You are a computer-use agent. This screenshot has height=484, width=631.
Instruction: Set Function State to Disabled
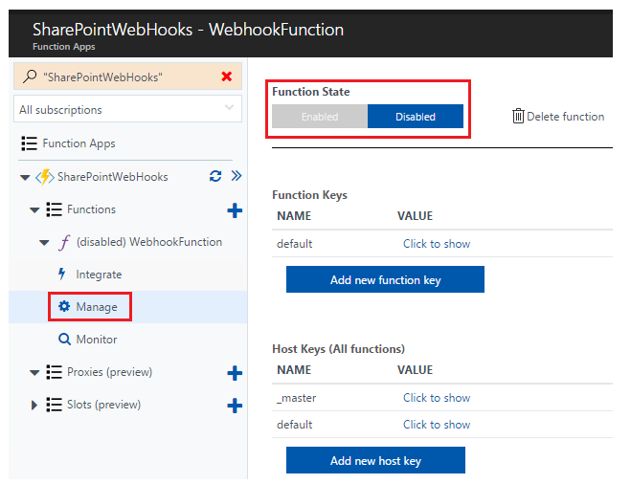click(x=416, y=117)
